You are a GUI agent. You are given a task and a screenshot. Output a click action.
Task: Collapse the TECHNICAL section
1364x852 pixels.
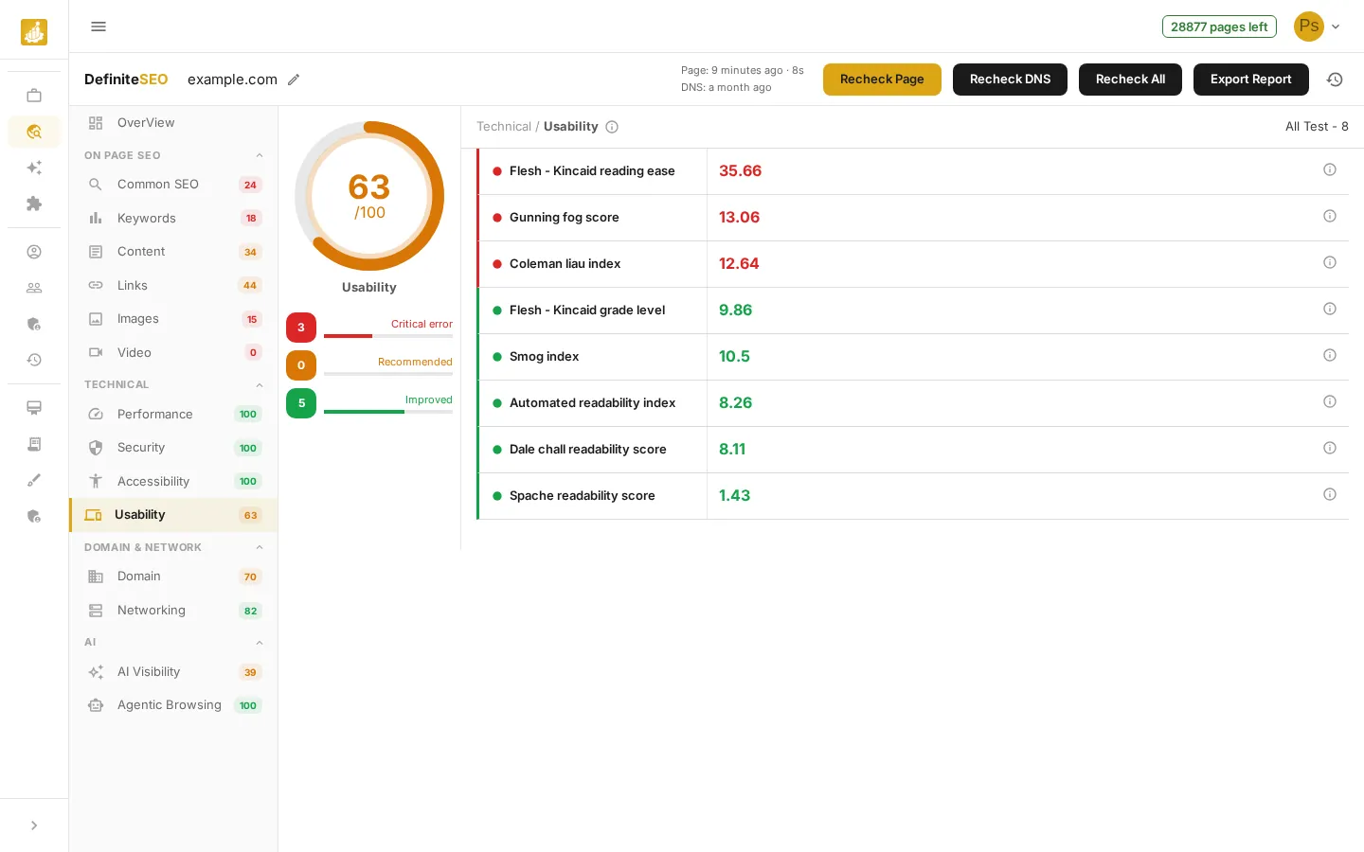pyautogui.click(x=260, y=384)
